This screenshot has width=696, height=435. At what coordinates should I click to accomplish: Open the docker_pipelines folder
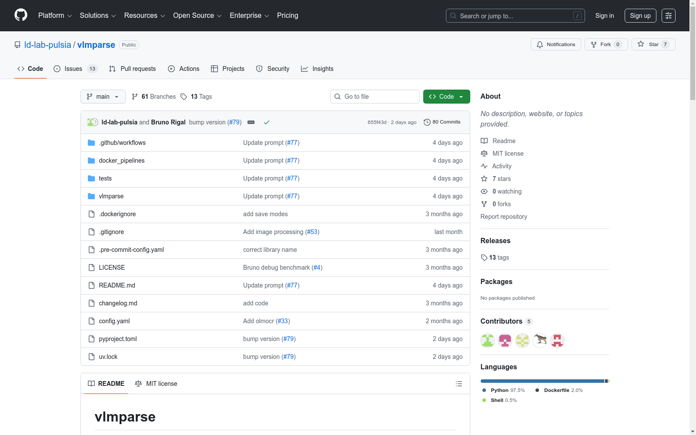point(122,161)
